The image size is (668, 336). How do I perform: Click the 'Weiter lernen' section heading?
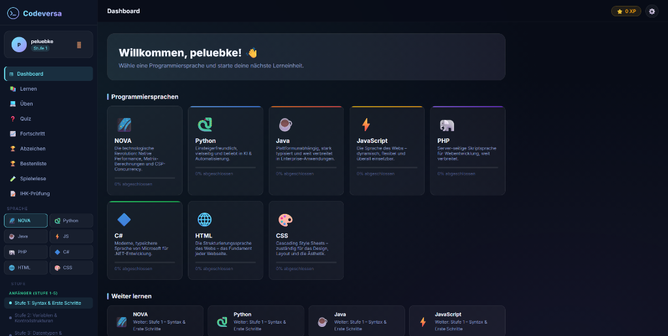(x=132, y=296)
